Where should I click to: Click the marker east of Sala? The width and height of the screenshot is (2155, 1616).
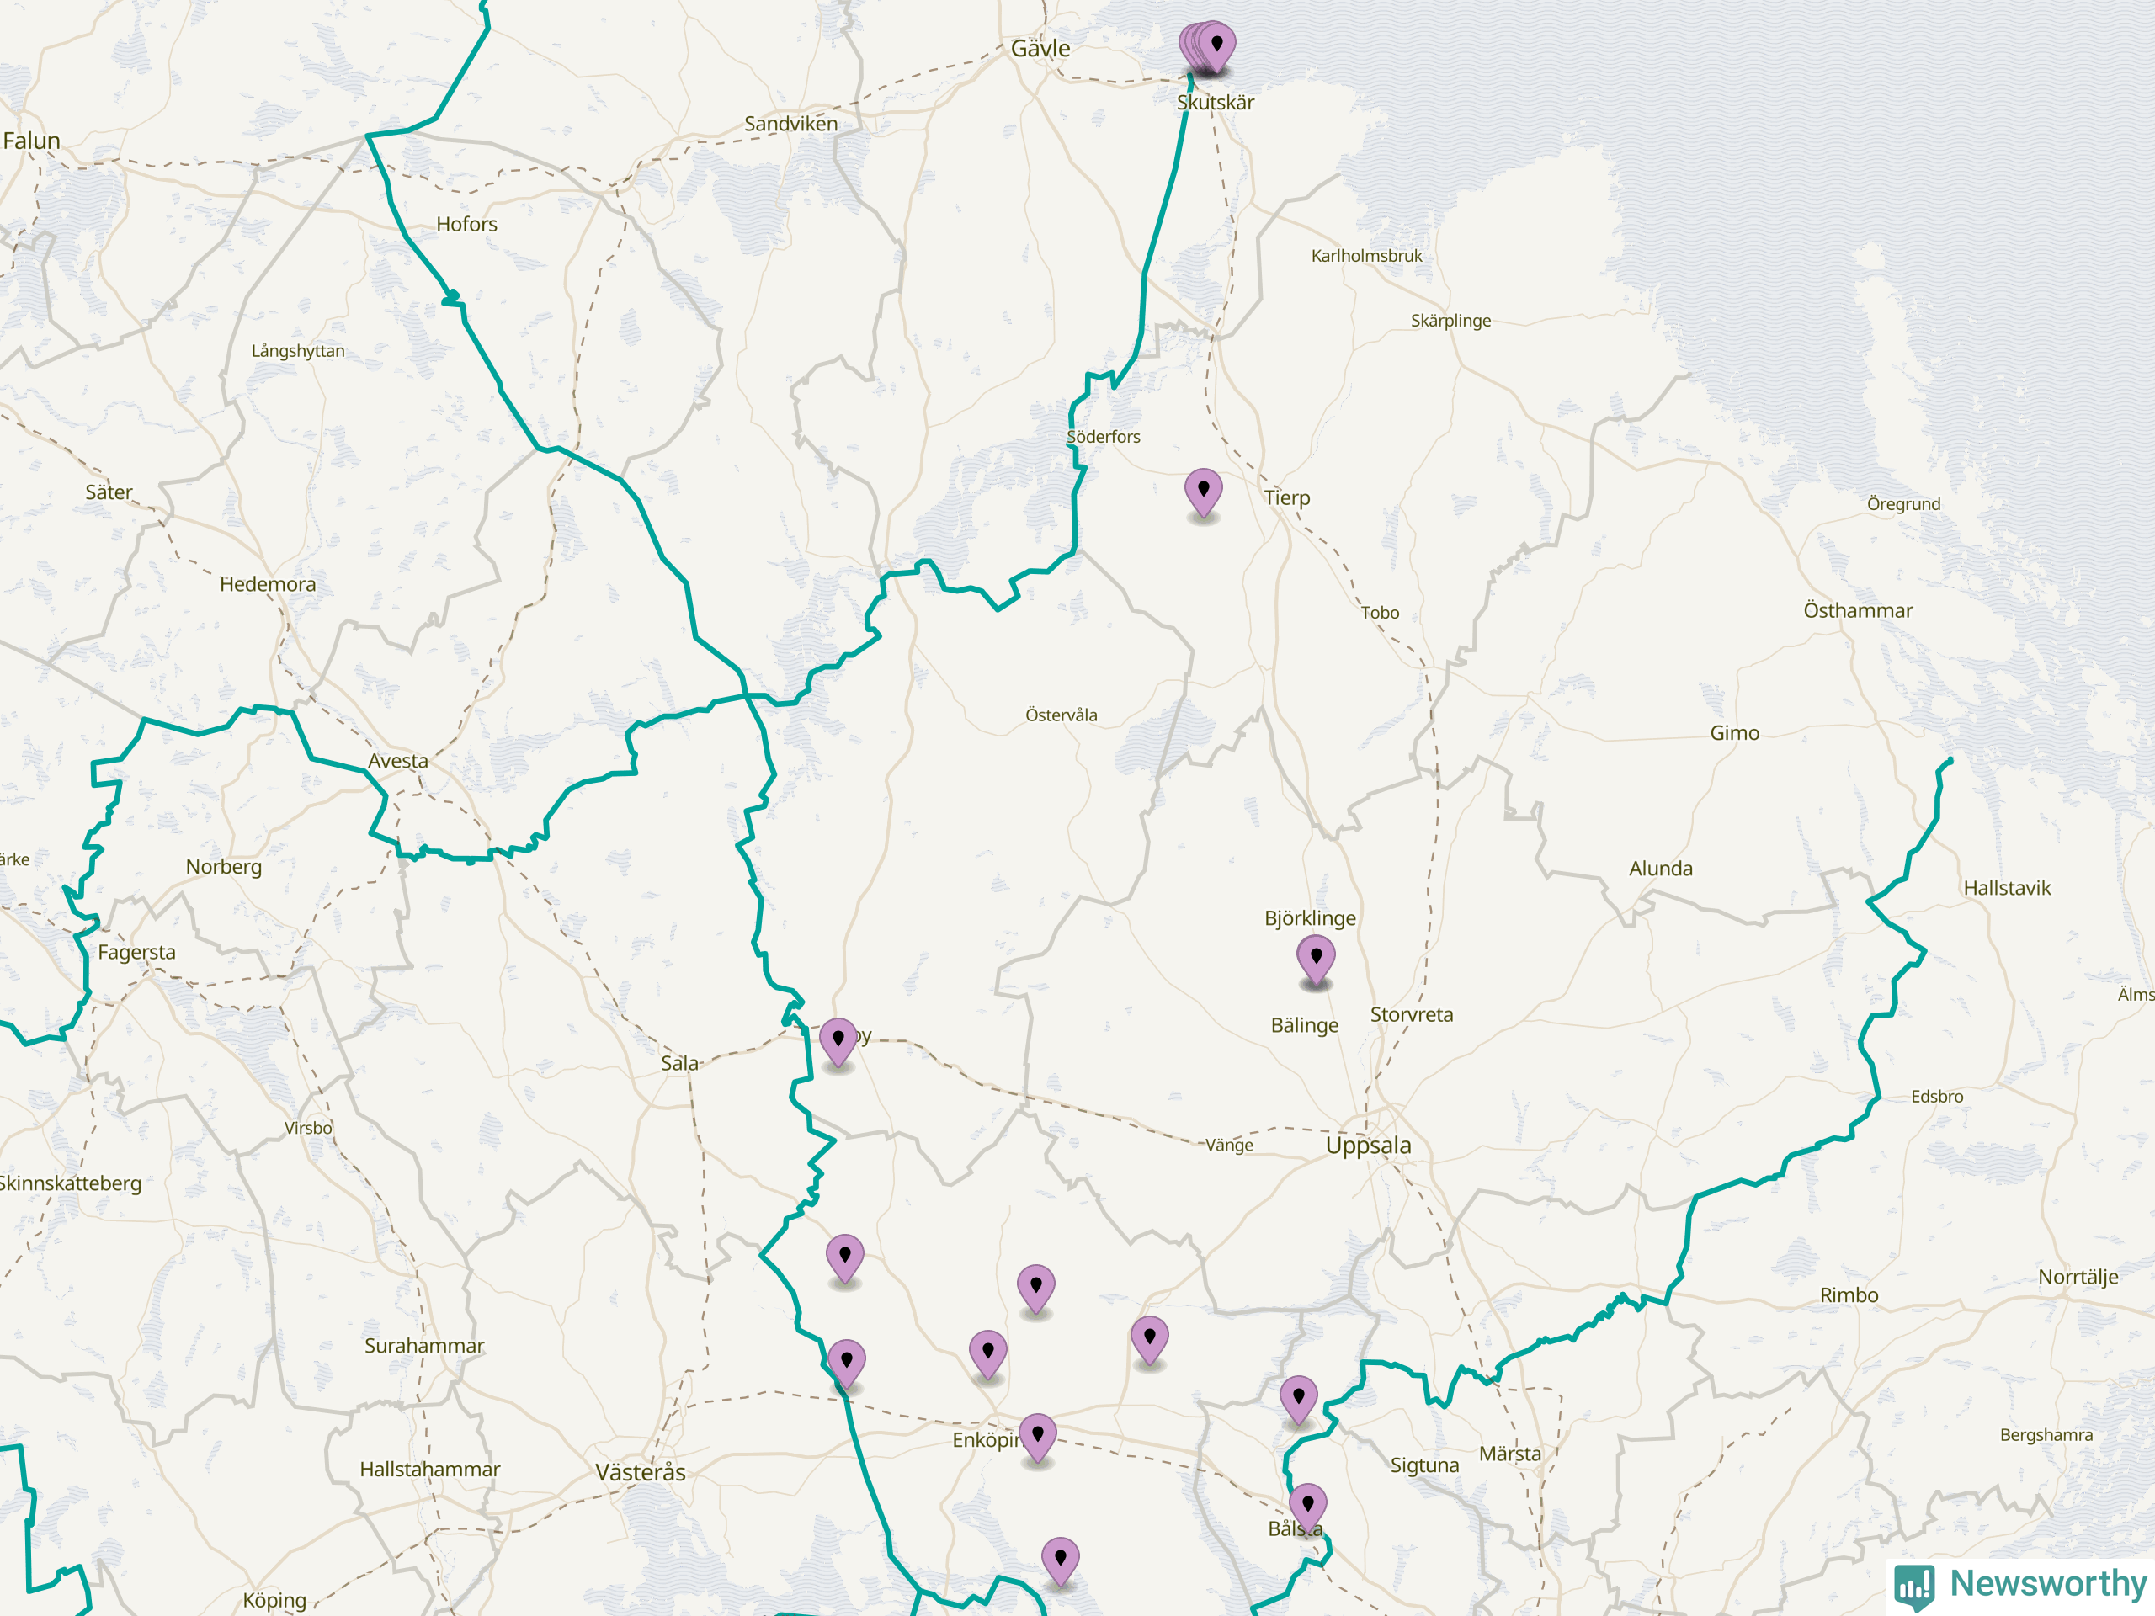tap(838, 1043)
